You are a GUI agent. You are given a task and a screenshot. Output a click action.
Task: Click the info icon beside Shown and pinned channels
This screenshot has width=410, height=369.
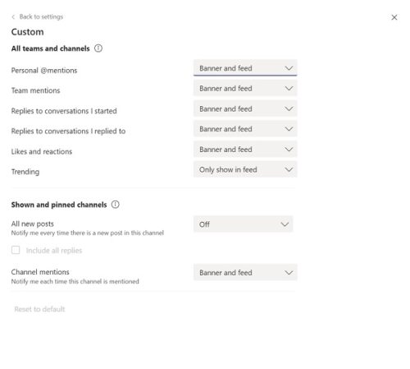click(x=116, y=205)
